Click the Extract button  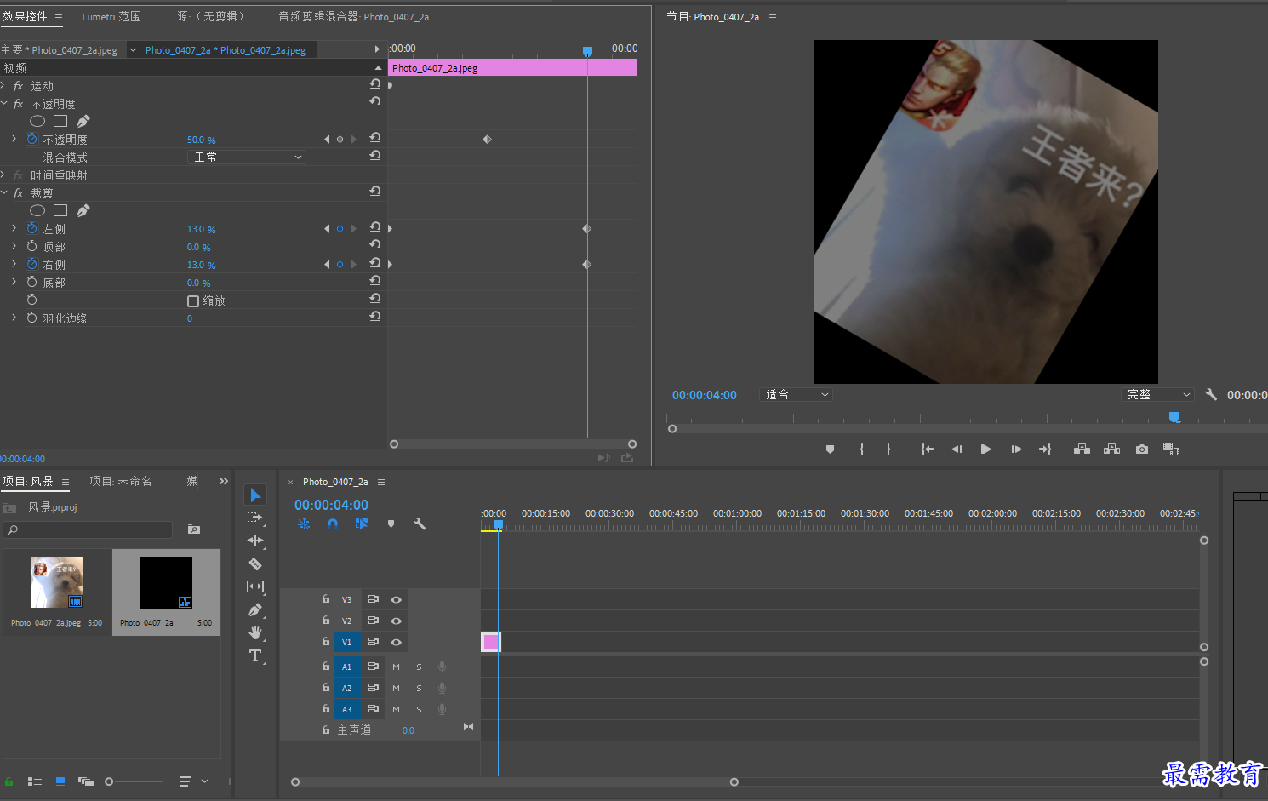click(1111, 449)
